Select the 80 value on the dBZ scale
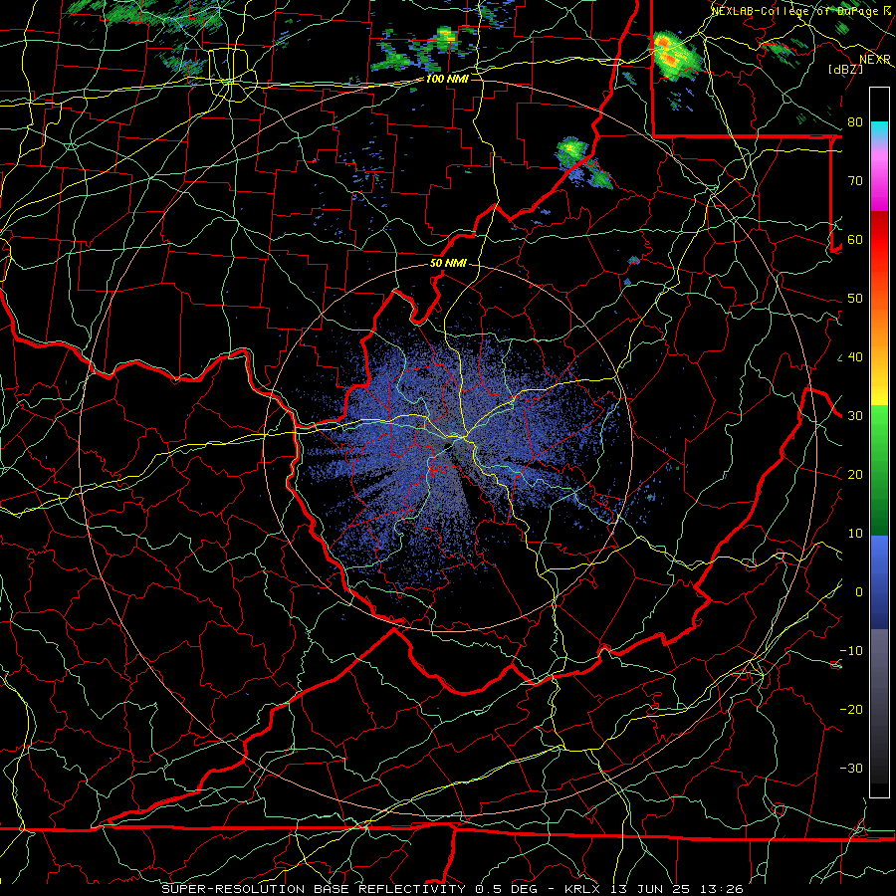Screen dimensions: 896x896 (855, 122)
